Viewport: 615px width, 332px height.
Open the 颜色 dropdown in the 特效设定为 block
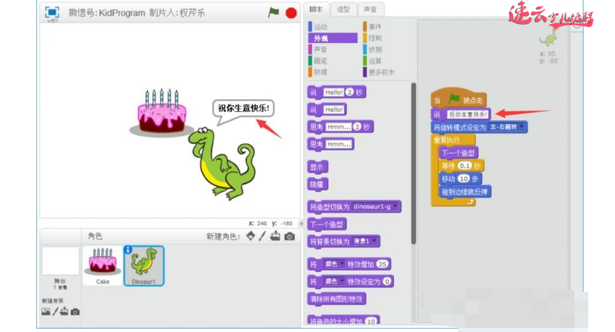(334, 281)
